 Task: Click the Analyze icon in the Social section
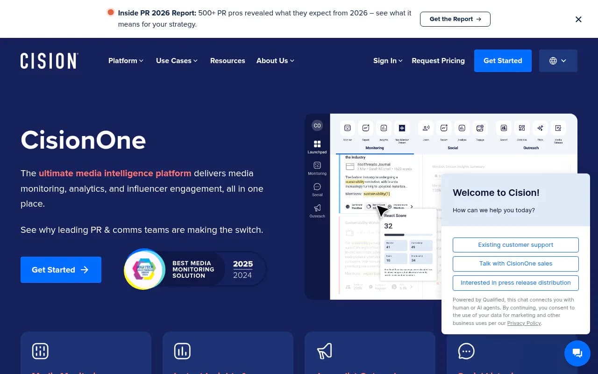tap(462, 128)
